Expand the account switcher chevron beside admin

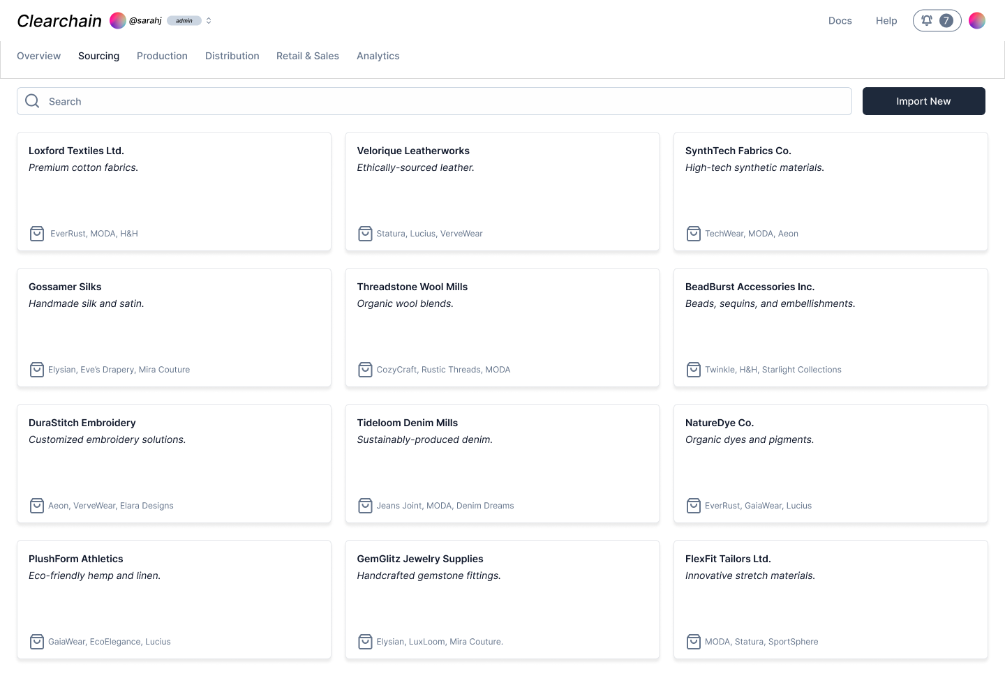click(209, 21)
